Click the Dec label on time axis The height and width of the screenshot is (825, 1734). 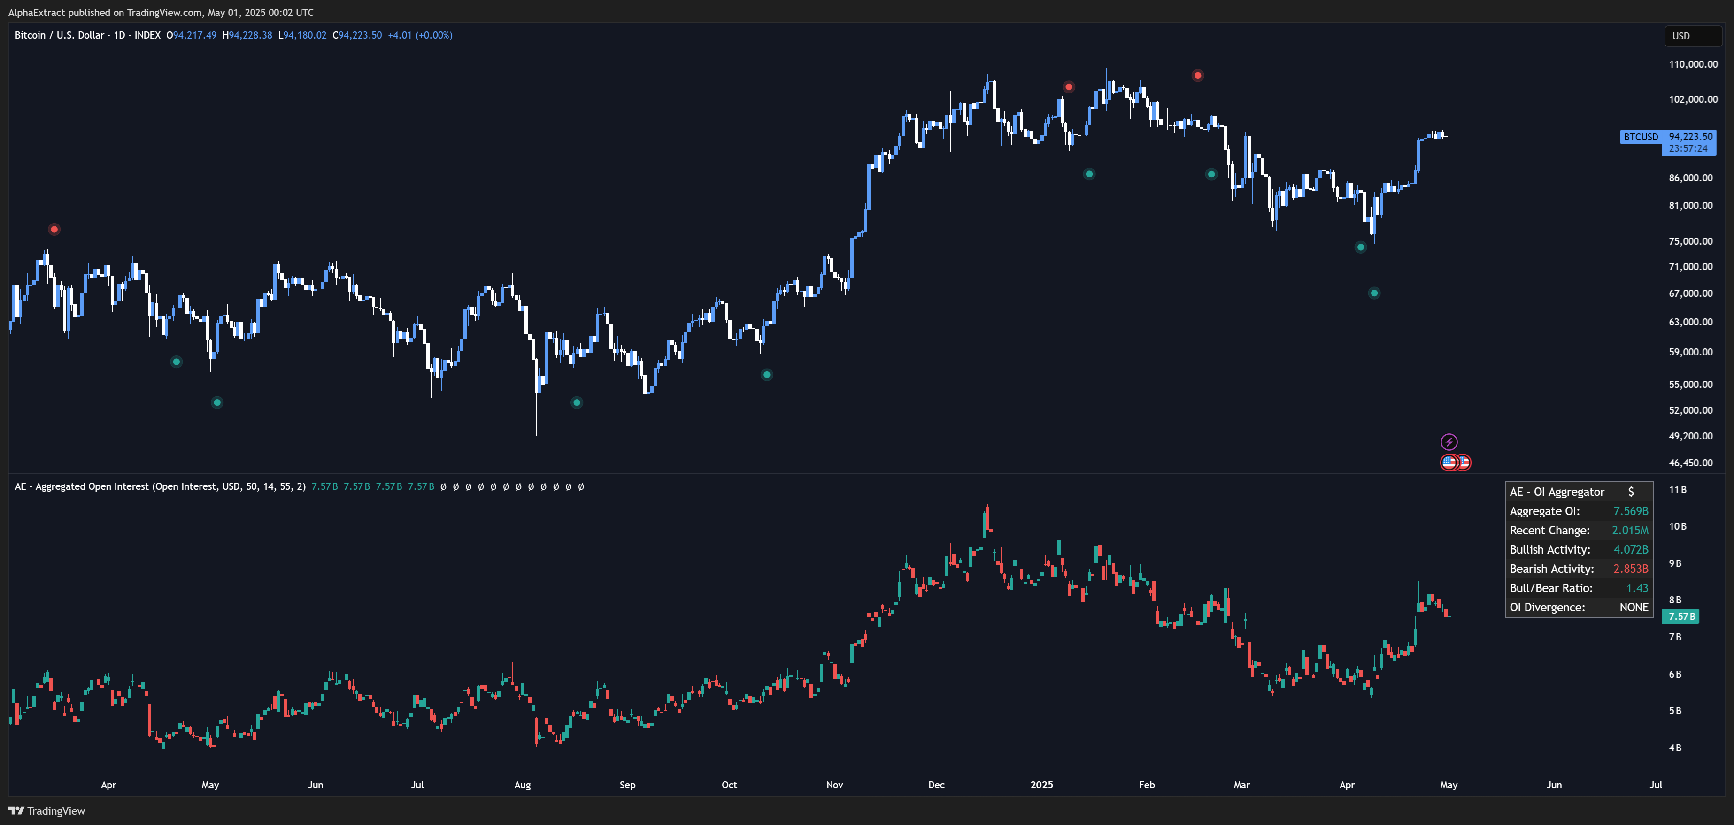pos(936,785)
